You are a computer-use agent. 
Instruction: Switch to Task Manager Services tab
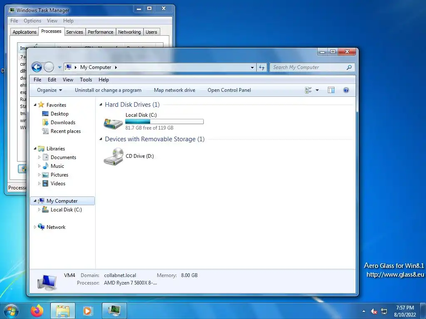click(x=74, y=32)
